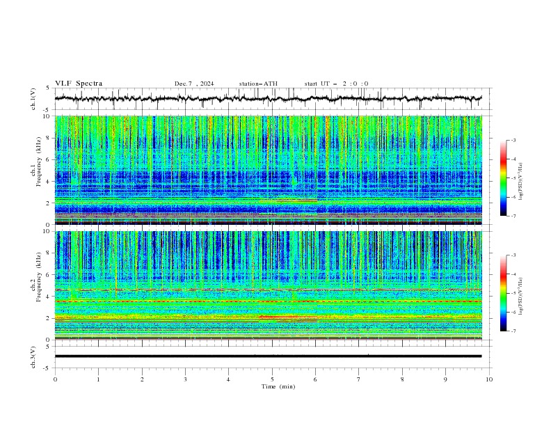Image resolution: width=551 pixels, height=426 pixels.
Task: Click the lower color bar '-7' label
Action: coord(513,331)
